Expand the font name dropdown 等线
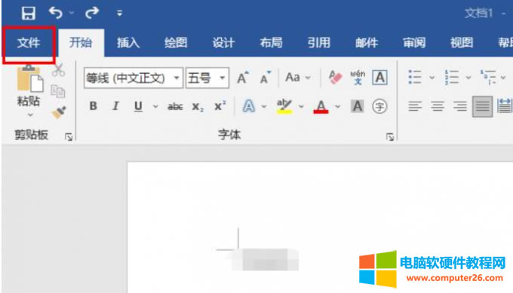This screenshot has height=293, width=513. 177,78
